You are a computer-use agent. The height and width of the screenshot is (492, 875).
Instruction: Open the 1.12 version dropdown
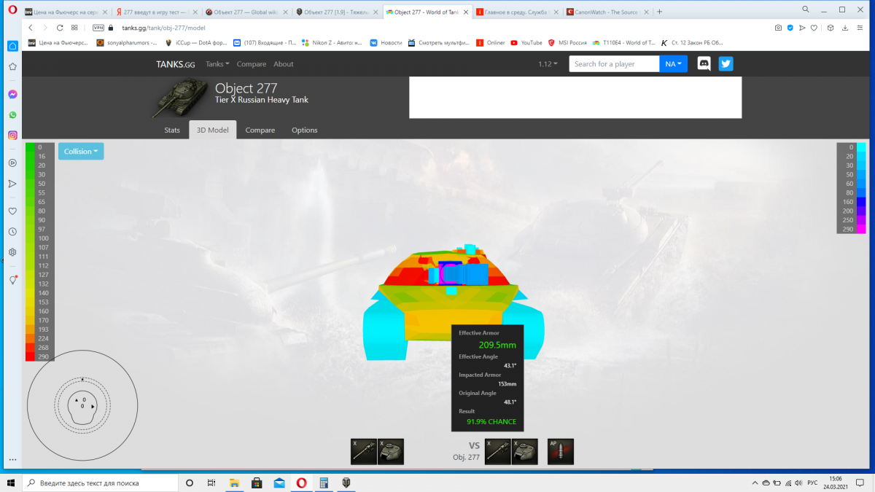548,64
